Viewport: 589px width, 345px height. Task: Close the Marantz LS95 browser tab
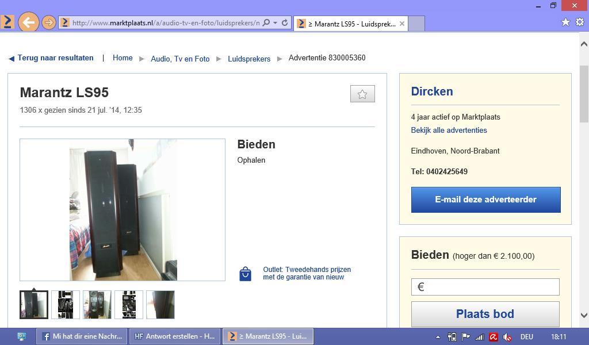402,24
